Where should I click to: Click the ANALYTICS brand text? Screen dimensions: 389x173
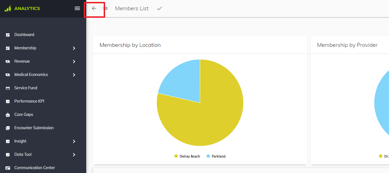point(27,9)
